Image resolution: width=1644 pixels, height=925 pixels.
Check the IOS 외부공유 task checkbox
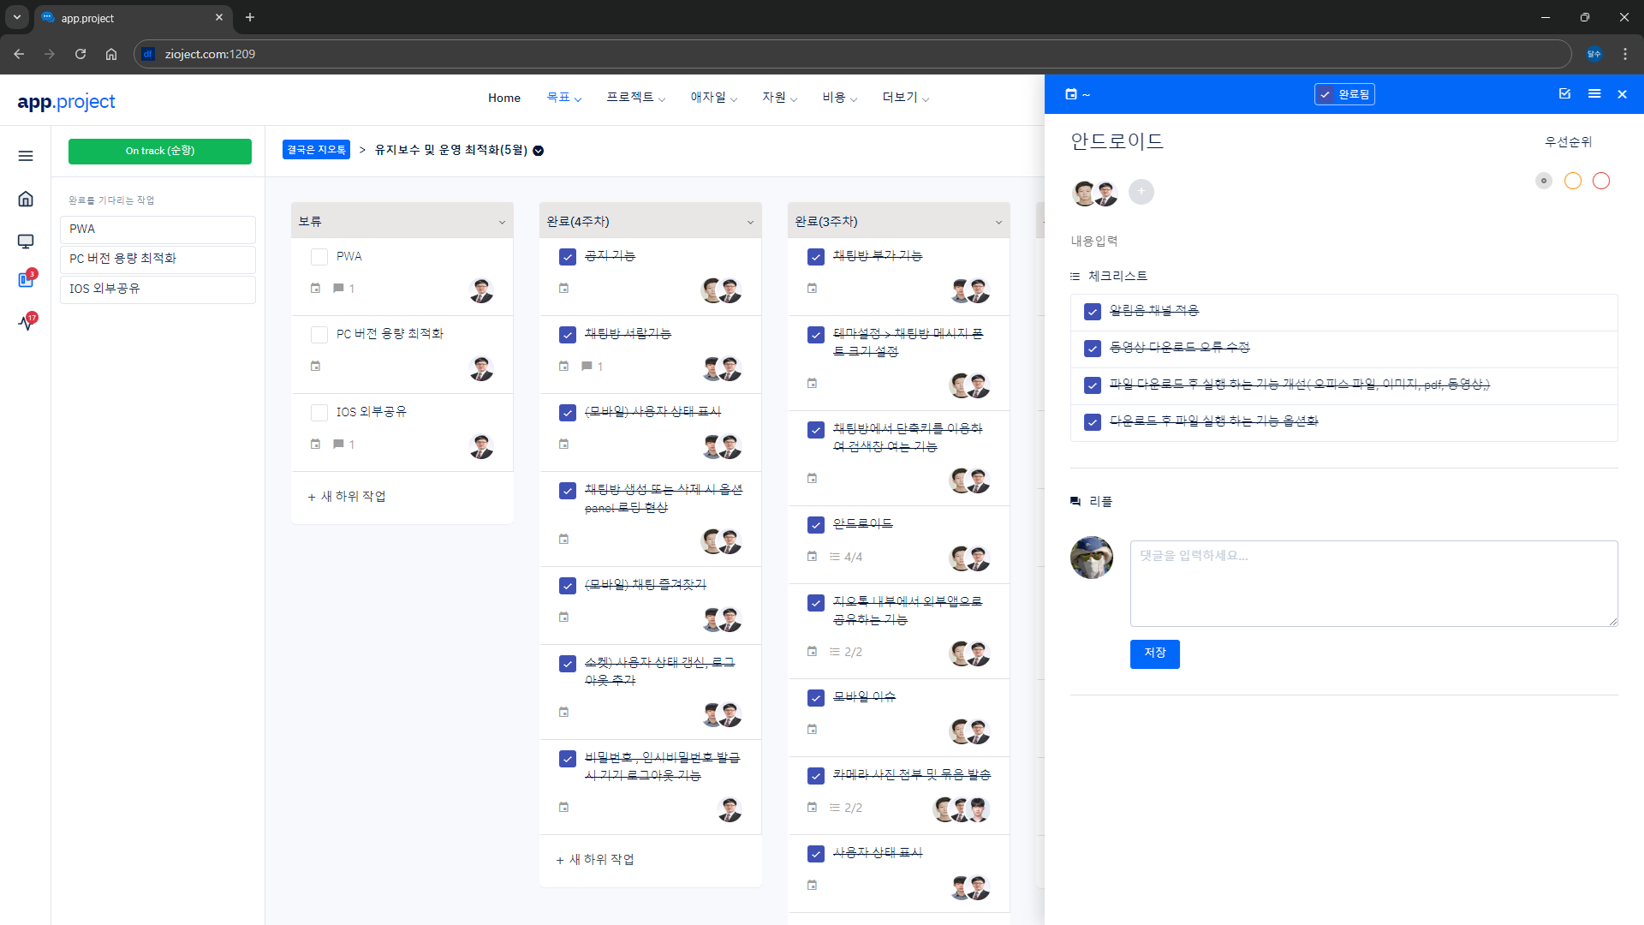click(x=319, y=413)
